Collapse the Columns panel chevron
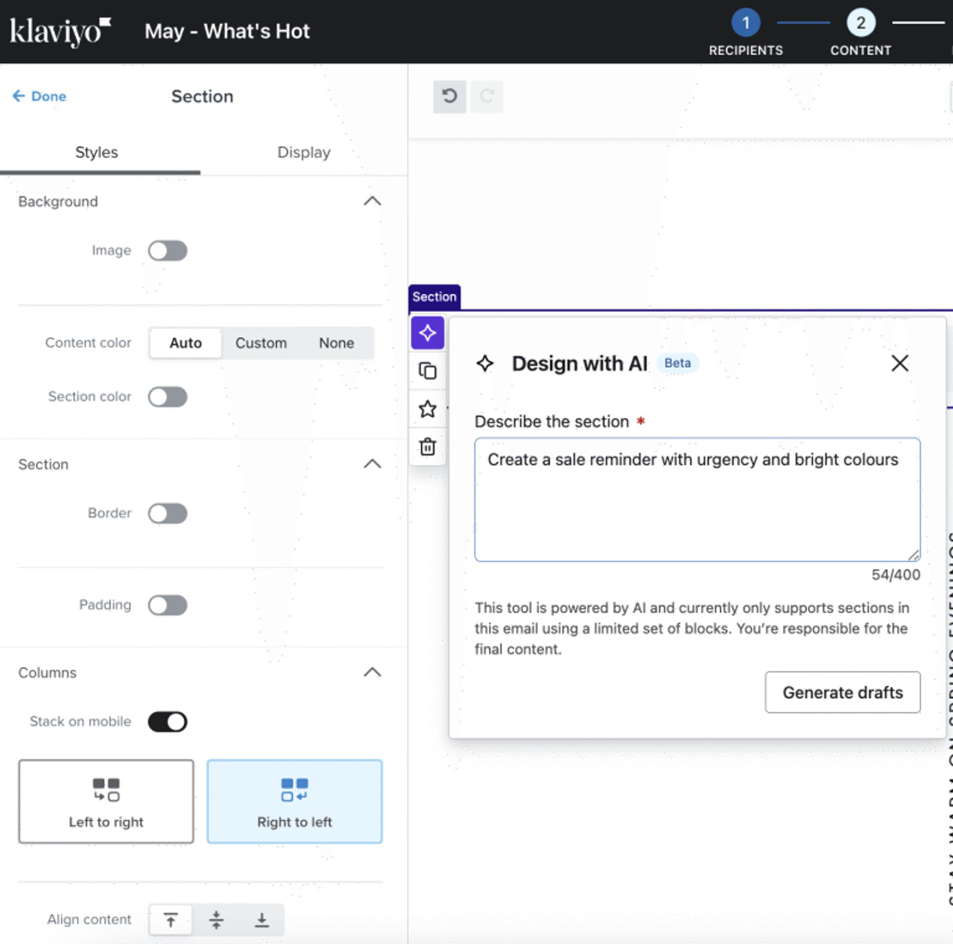The height and width of the screenshot is (944, 953). (372, 673)
